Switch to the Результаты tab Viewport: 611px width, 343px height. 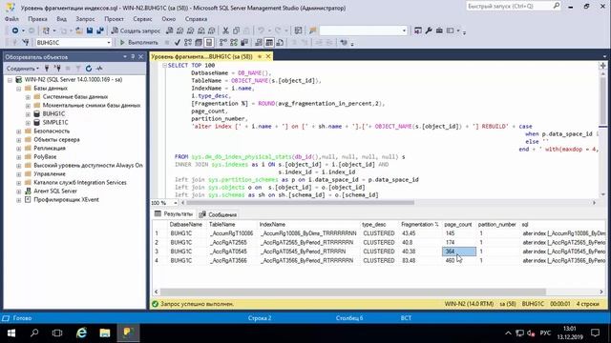pos(174,214)
